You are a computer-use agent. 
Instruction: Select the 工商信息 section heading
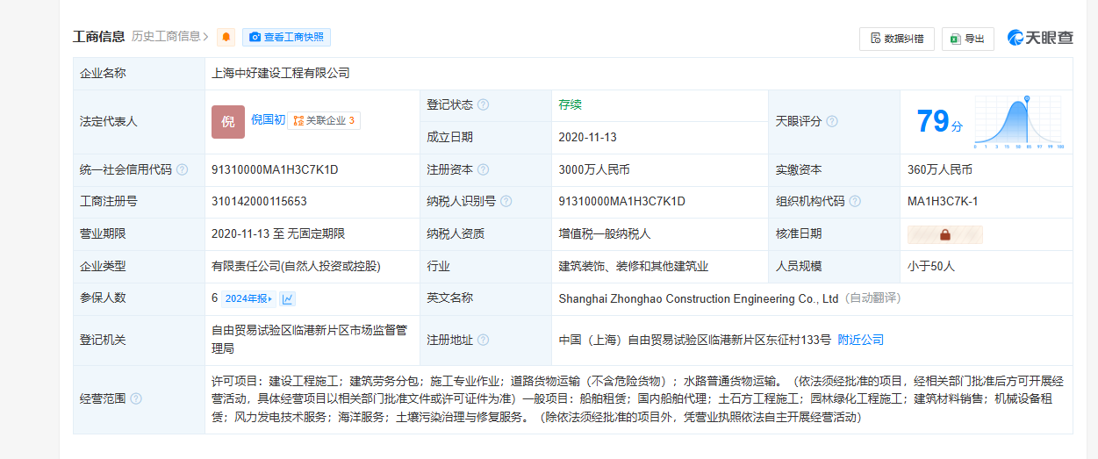[x=98, y=37]
